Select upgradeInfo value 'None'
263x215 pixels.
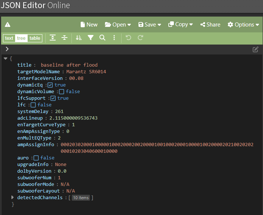pyautogui.click(x=61, y=165)
